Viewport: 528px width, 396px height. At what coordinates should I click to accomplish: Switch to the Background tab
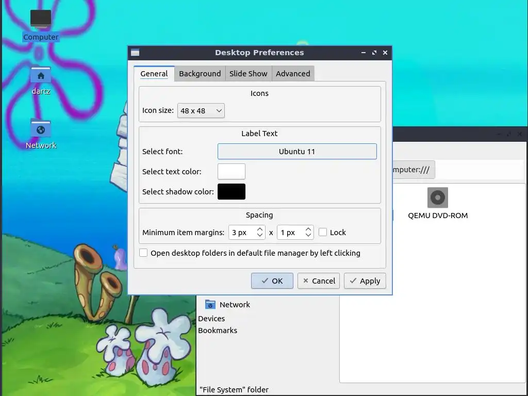200,74
